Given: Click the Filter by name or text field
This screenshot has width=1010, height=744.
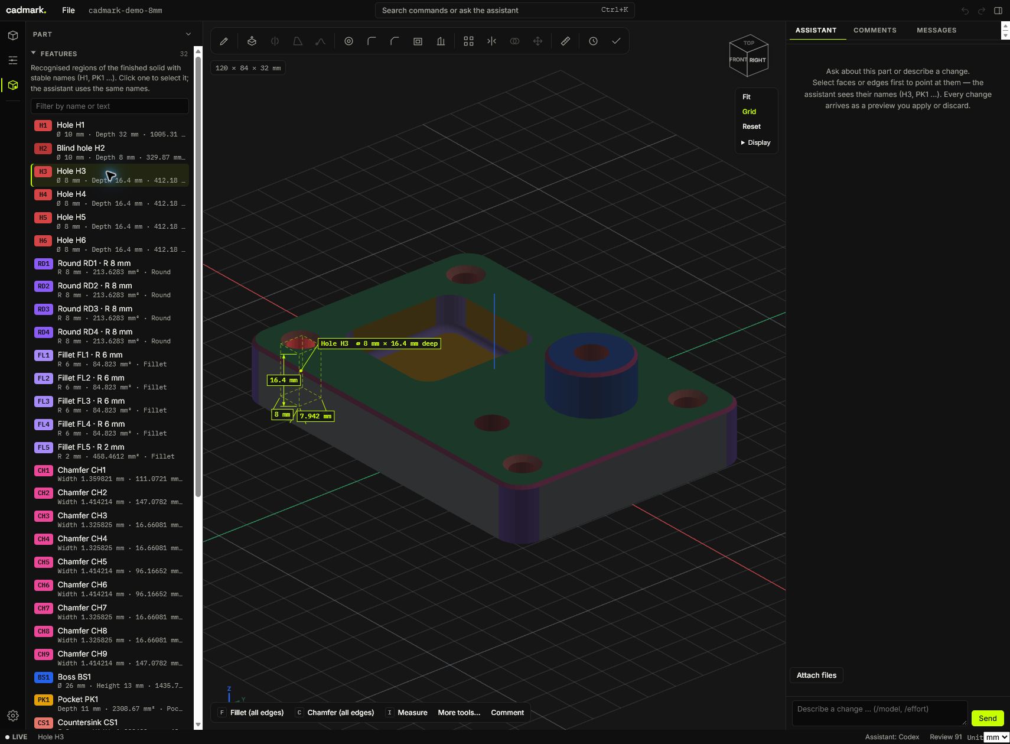Looking at the screenshot, I should (x=110, y=106).
